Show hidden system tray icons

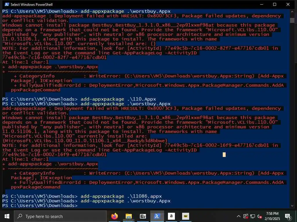(239, 216)
